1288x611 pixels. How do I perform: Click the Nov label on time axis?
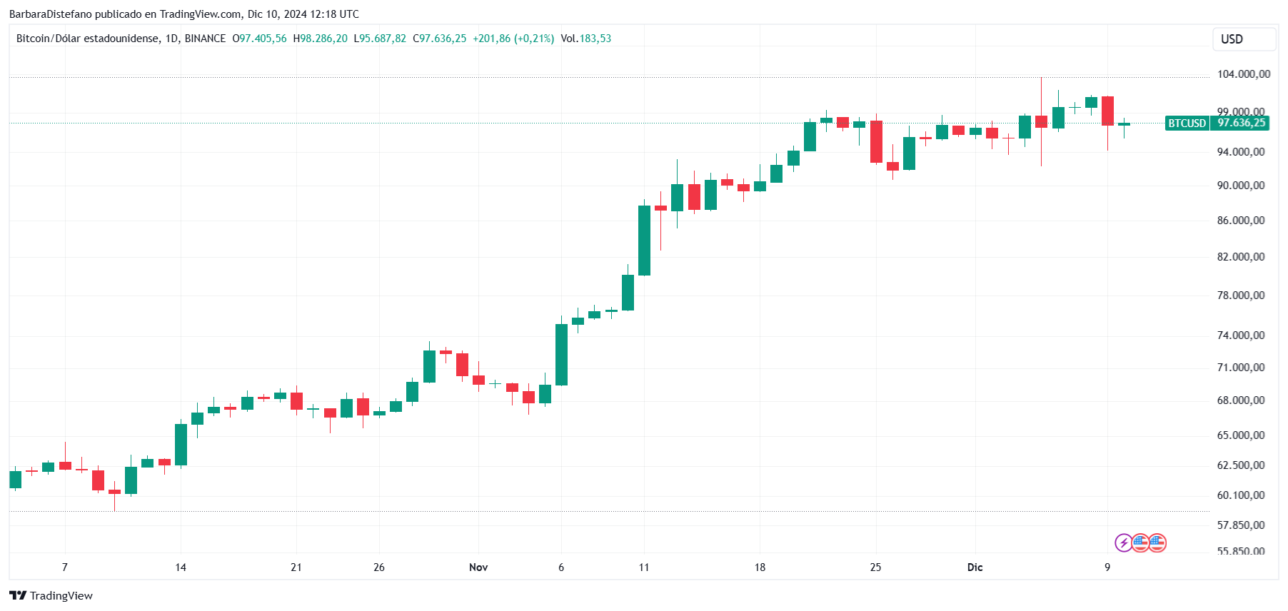478,567
